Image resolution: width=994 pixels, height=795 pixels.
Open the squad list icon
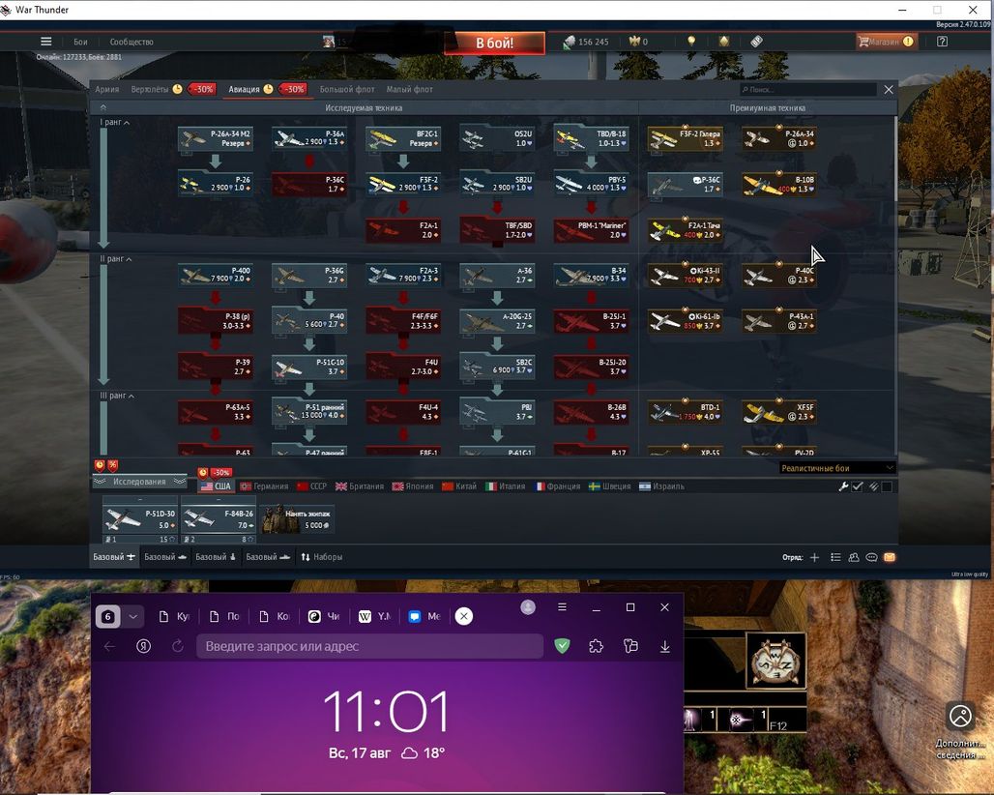click(x=835, y=557)
